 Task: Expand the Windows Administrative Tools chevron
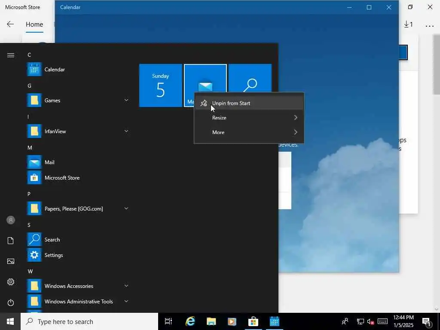pos(126,301)
